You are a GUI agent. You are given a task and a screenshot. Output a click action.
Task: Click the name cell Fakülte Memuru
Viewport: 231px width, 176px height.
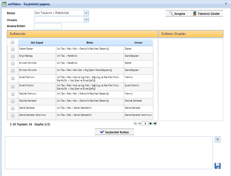click(37, 94)
